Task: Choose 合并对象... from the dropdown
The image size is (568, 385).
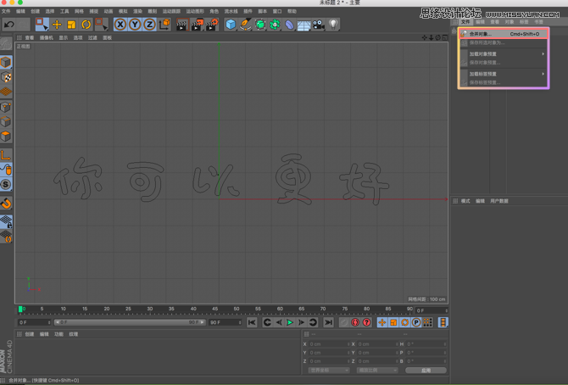Action: pyautogui.click(x=504, y=34)
